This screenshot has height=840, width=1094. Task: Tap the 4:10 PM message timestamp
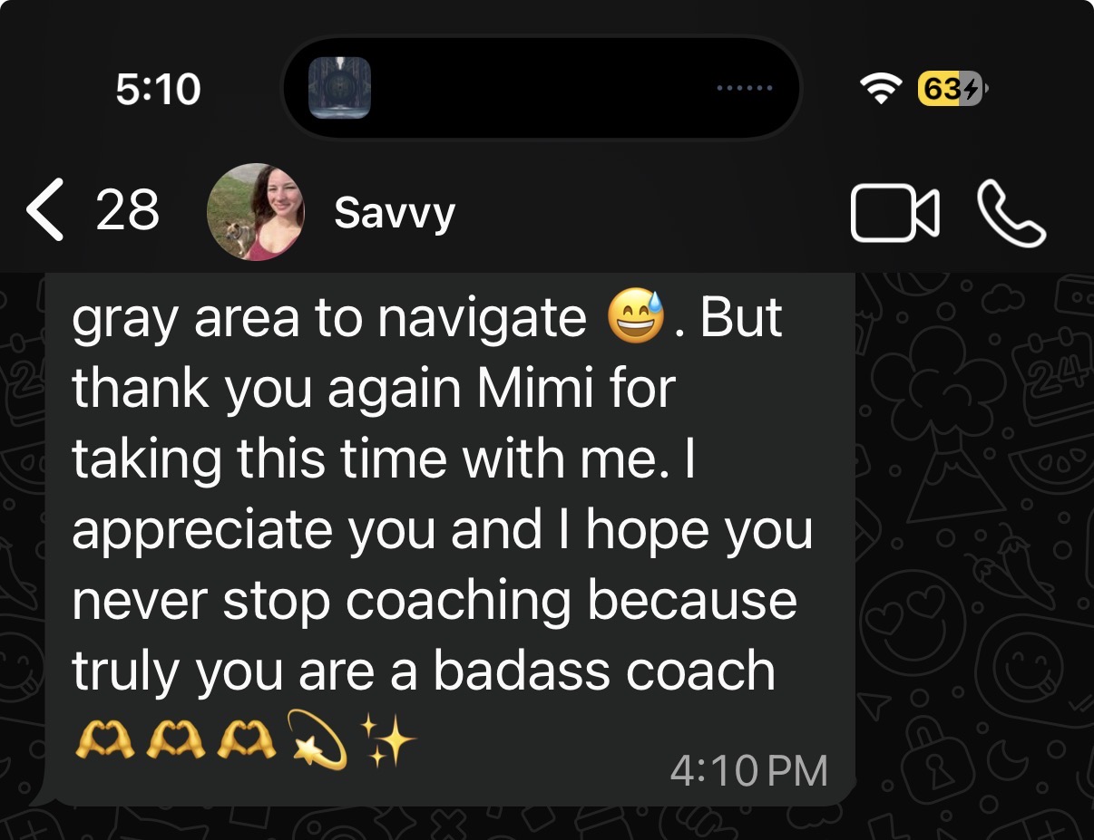point(749,772)
